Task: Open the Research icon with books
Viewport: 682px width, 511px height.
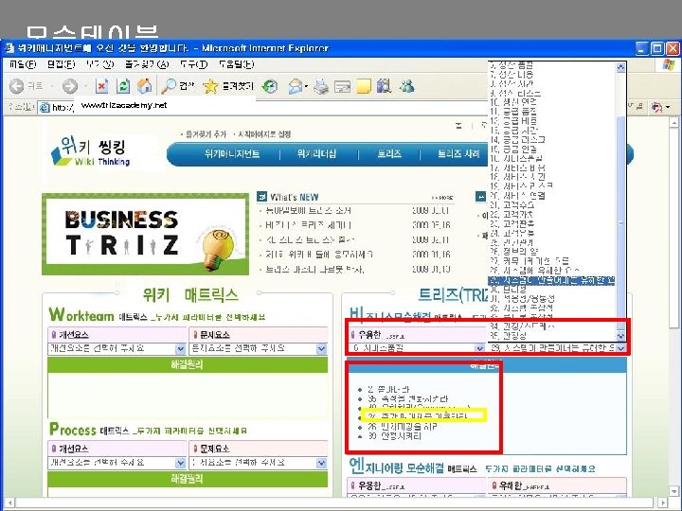Action: click(x=384, y=86)
